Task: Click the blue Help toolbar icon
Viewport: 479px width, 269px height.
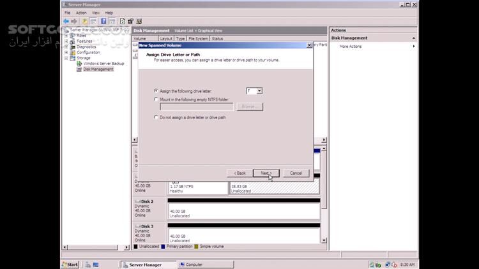Action: (103, 21)
